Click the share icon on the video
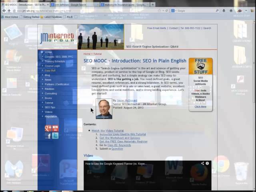 (x=202, y=163)
